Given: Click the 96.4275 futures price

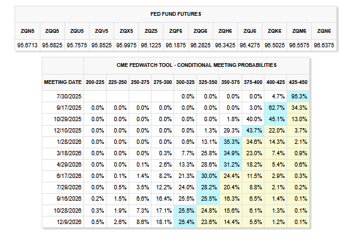Looking at the screenshot, I should (250, 45).
